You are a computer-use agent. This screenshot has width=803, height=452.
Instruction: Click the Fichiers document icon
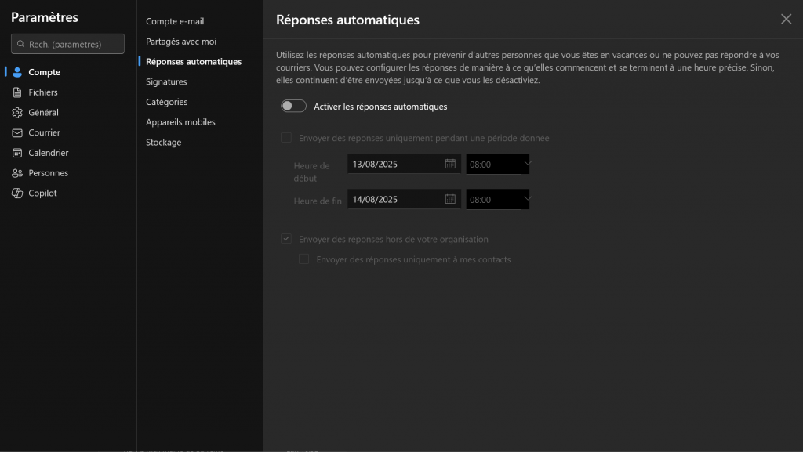click(x=17, y=92)
